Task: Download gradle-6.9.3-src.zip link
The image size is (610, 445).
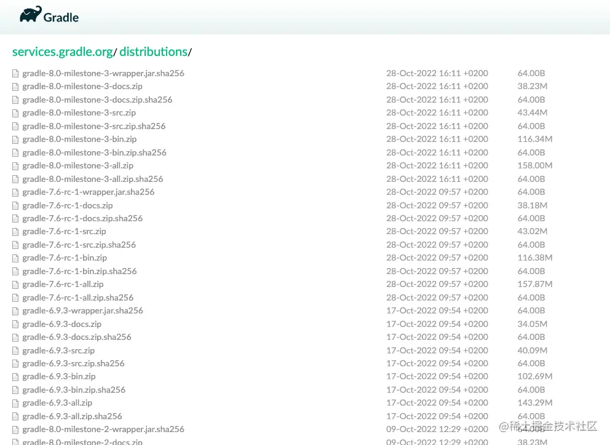Action: tap(58, 350)
